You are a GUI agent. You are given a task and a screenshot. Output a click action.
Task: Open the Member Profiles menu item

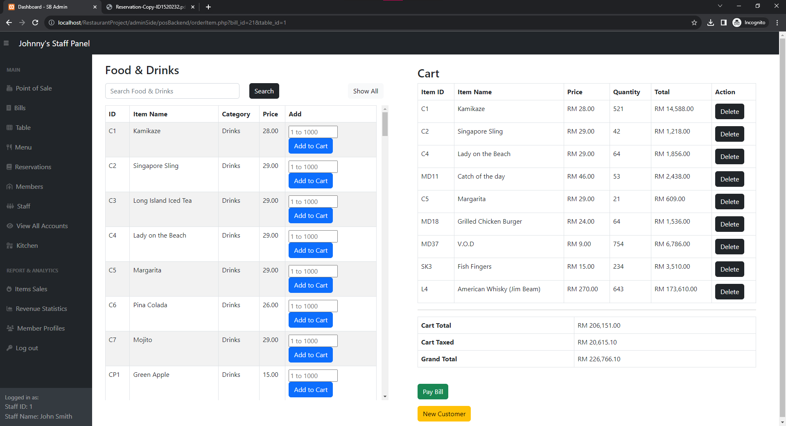[x=41, y=329]
